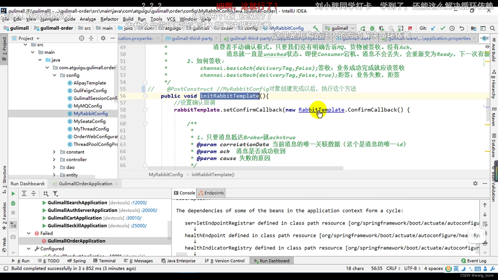Close the gulimall-third-party editor tab
This screenshot has width=498, height=280.
(x=216, y=38)
